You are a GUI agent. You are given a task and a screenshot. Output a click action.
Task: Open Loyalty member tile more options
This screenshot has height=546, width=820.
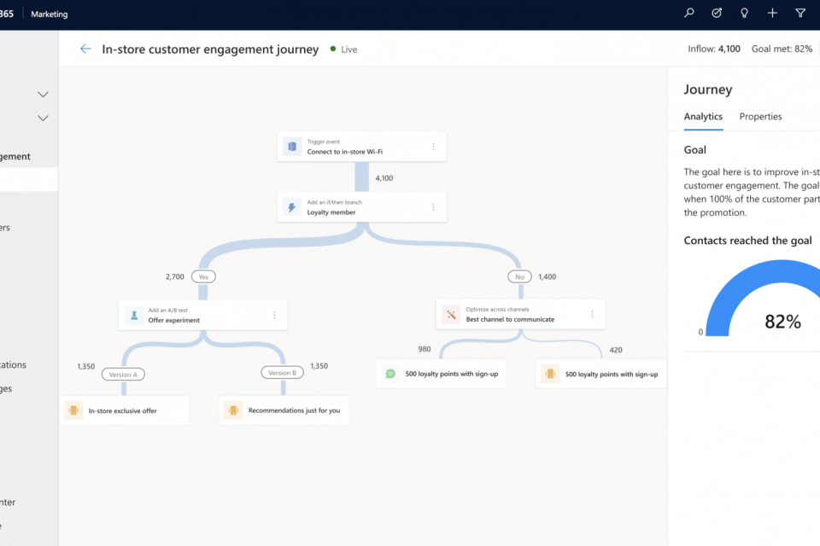433,207
